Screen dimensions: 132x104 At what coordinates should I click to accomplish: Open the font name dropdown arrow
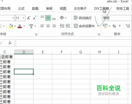pyautogui.click(x=13, y=18)
